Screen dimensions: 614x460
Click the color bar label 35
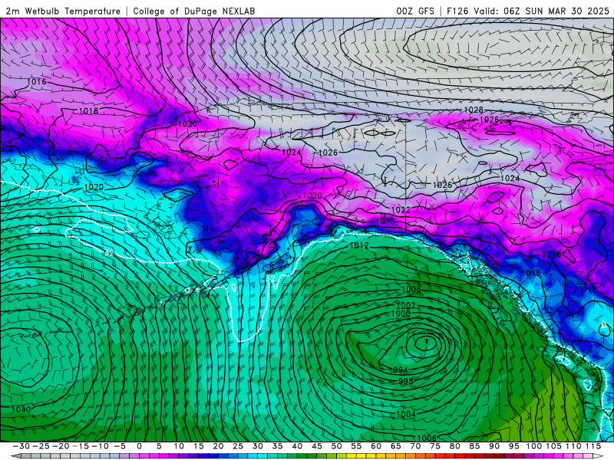pyautogui.click(x=277, y=446)
